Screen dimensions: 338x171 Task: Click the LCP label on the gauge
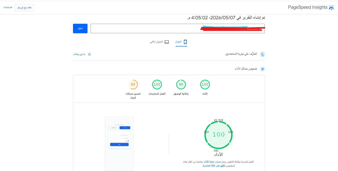pos(231,132)
